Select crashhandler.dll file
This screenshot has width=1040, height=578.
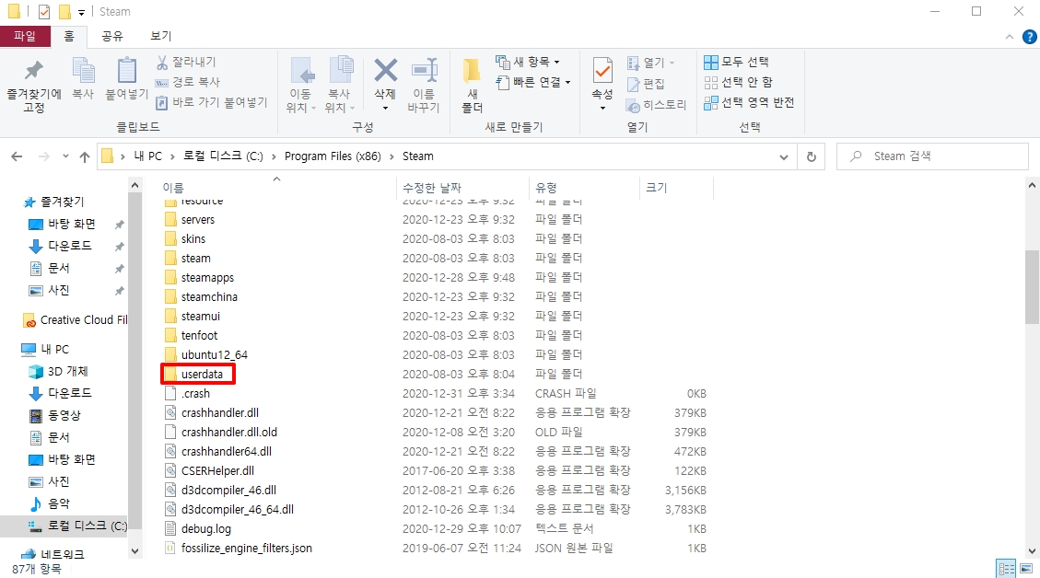(x=219, y=413)
